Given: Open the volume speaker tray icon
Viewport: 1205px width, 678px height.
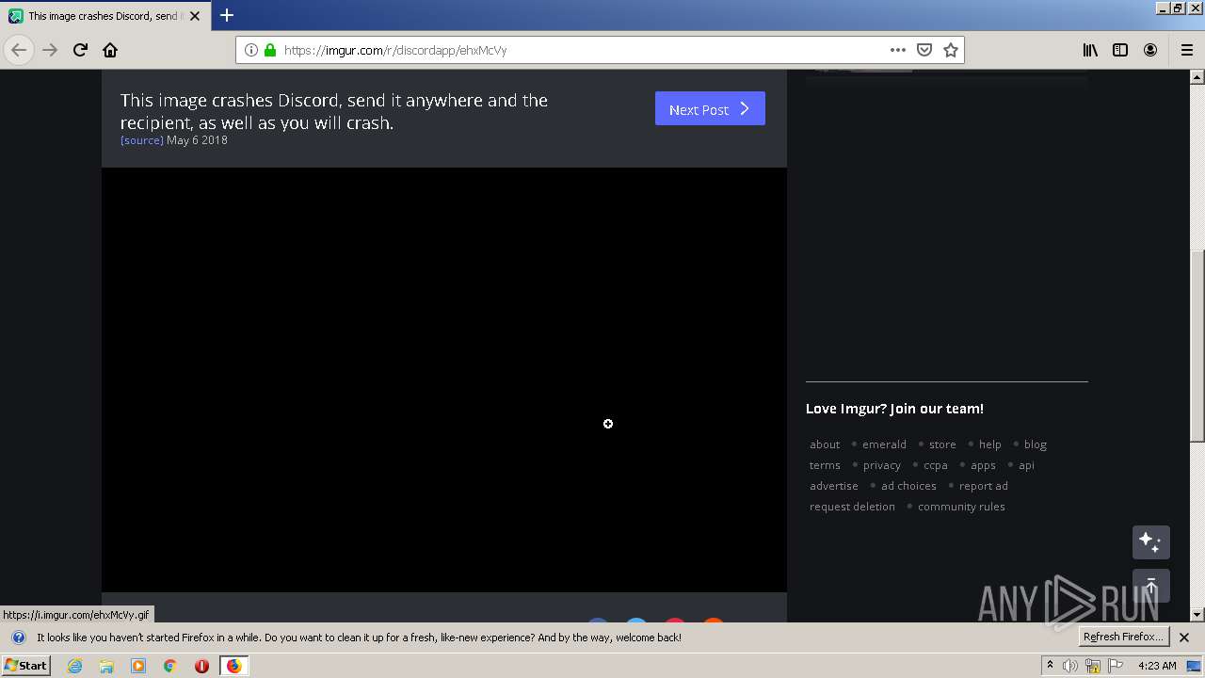Looking at the screenshot, I should pyautogui.click(x=1070, y=666).
